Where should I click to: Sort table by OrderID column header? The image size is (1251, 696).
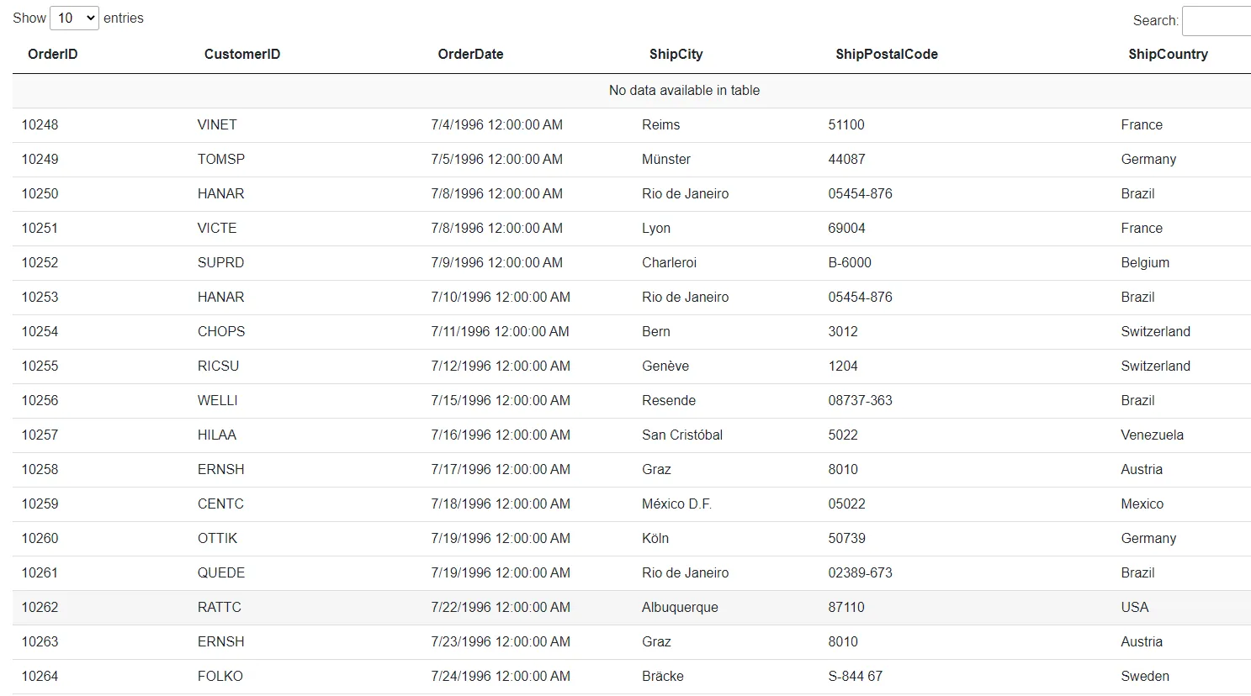[x=53, y=55]
